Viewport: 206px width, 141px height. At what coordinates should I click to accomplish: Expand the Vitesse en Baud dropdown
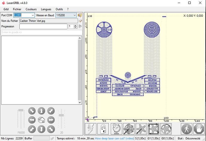click(75, 15)
